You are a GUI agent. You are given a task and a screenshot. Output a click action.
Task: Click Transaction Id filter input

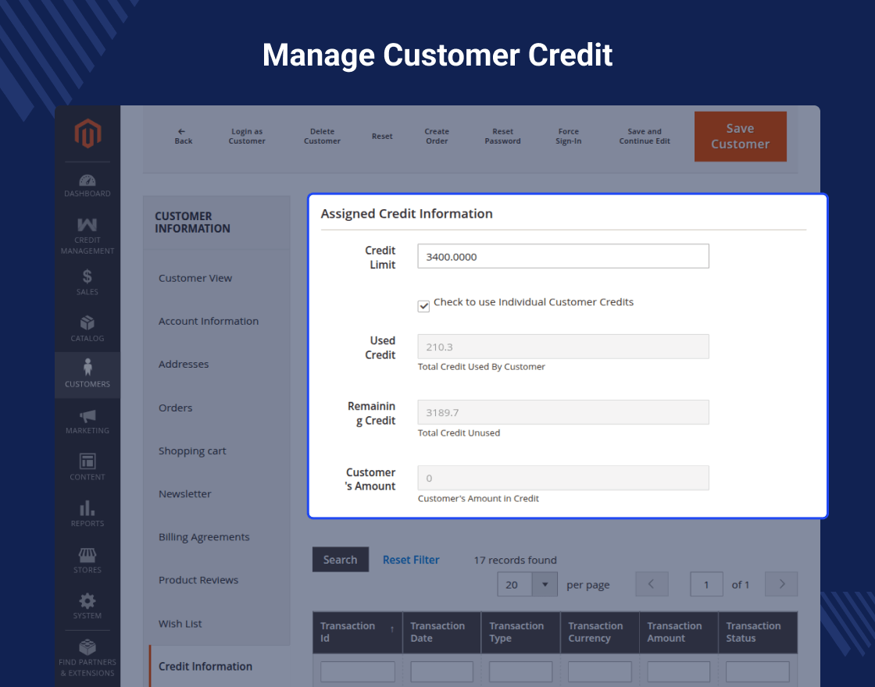click(x=358, y=672)
